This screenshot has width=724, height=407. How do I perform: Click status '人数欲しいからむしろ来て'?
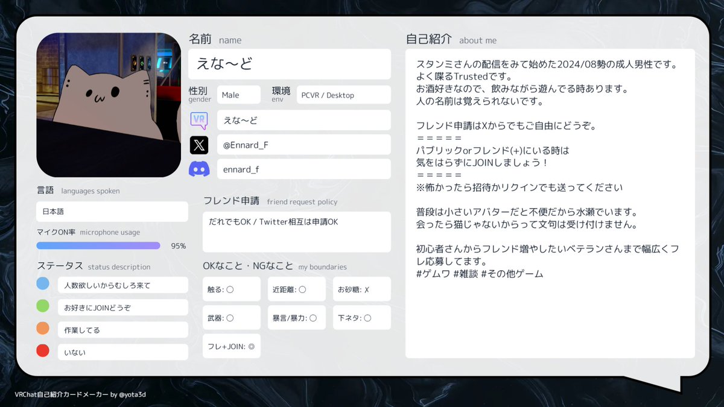[123, 285]
